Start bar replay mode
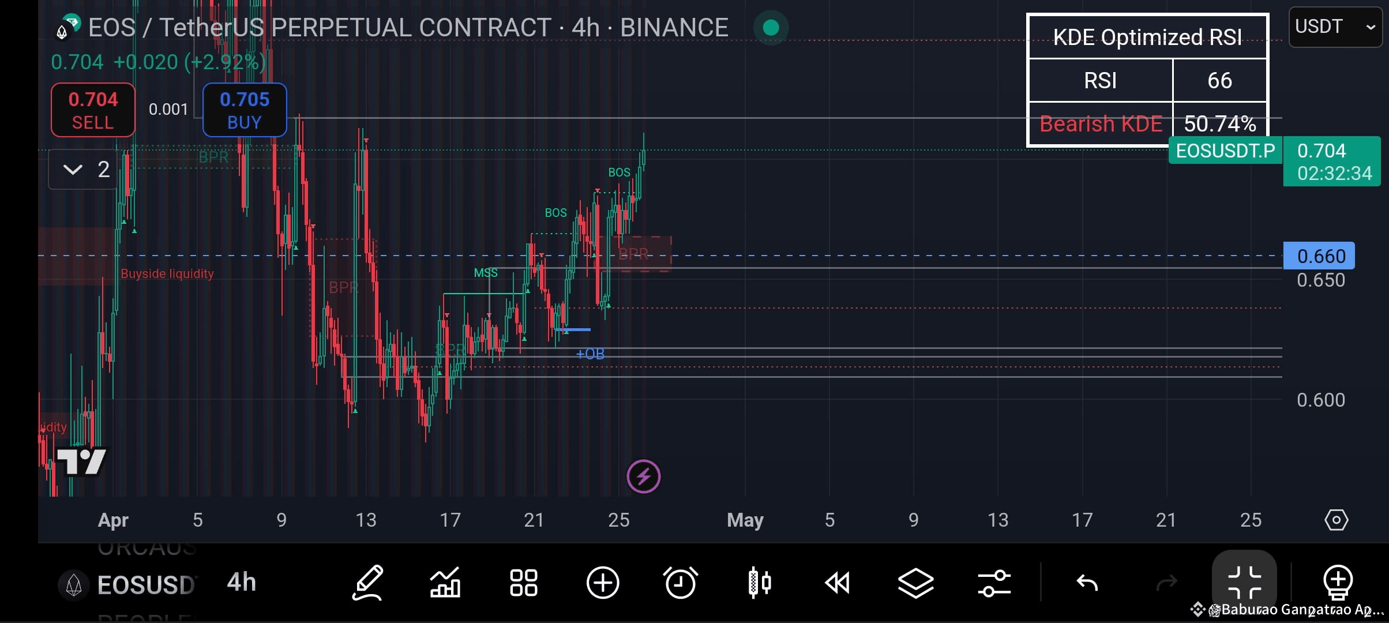The height and width of the screenshot is (623, 1389). click(x=838, y=583)
